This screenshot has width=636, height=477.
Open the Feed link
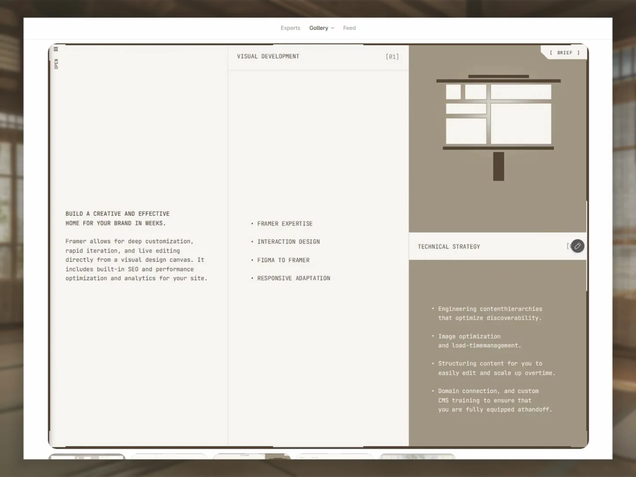click(x=349, y=28)
